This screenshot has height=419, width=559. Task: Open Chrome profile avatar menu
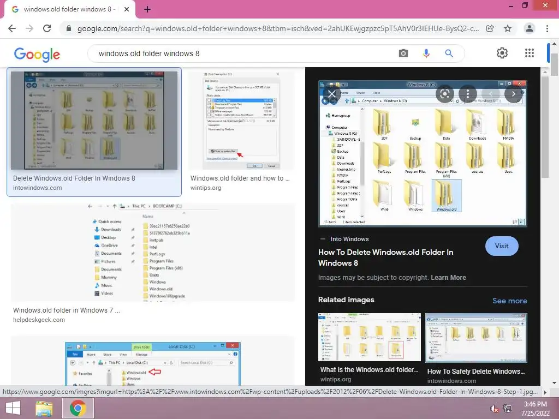tap(530, 28)
